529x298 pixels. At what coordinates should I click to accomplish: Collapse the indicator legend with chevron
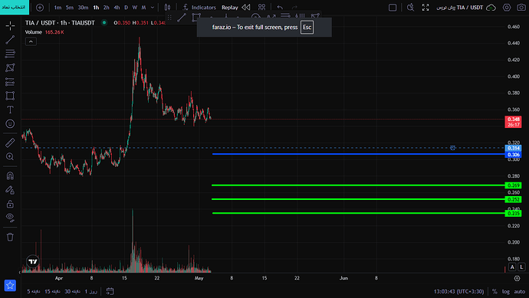pos(31,41)
